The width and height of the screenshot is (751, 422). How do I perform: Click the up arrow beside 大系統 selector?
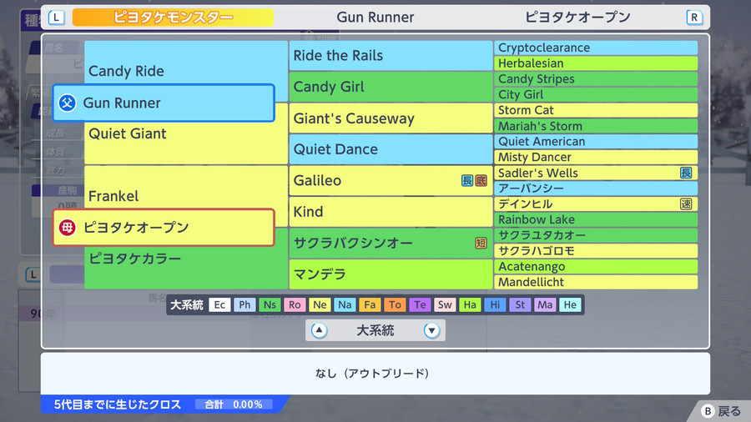click(319, 330)
